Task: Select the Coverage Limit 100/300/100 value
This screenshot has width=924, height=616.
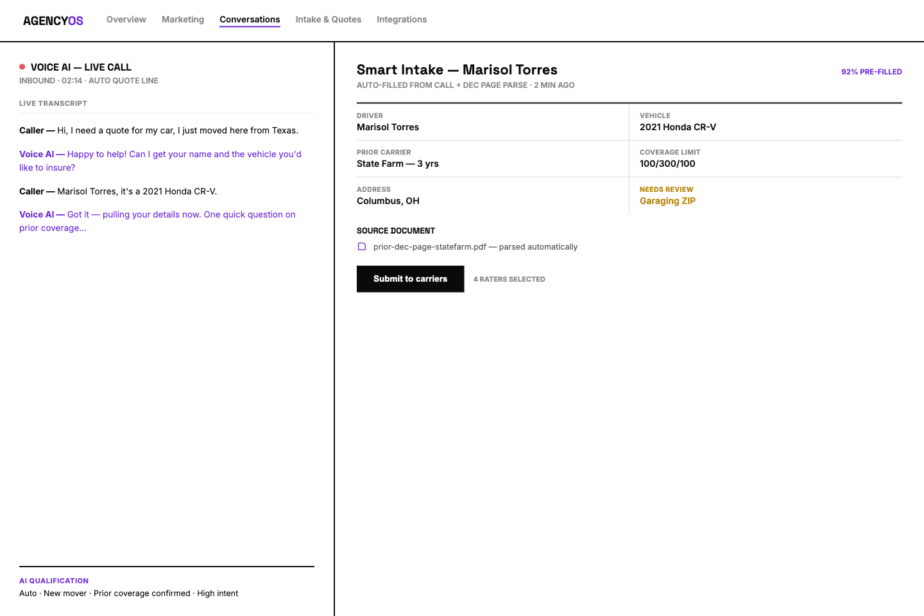Action: click(x=667, y=164)
